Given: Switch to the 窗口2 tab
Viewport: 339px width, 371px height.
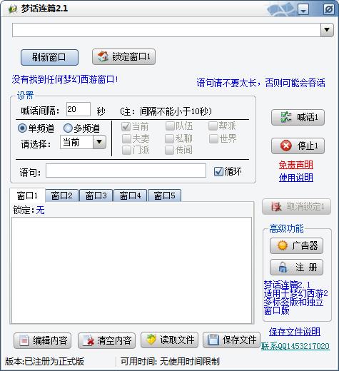Looking at the screenshot, I should pyautogui.click(x=61, y=195).
